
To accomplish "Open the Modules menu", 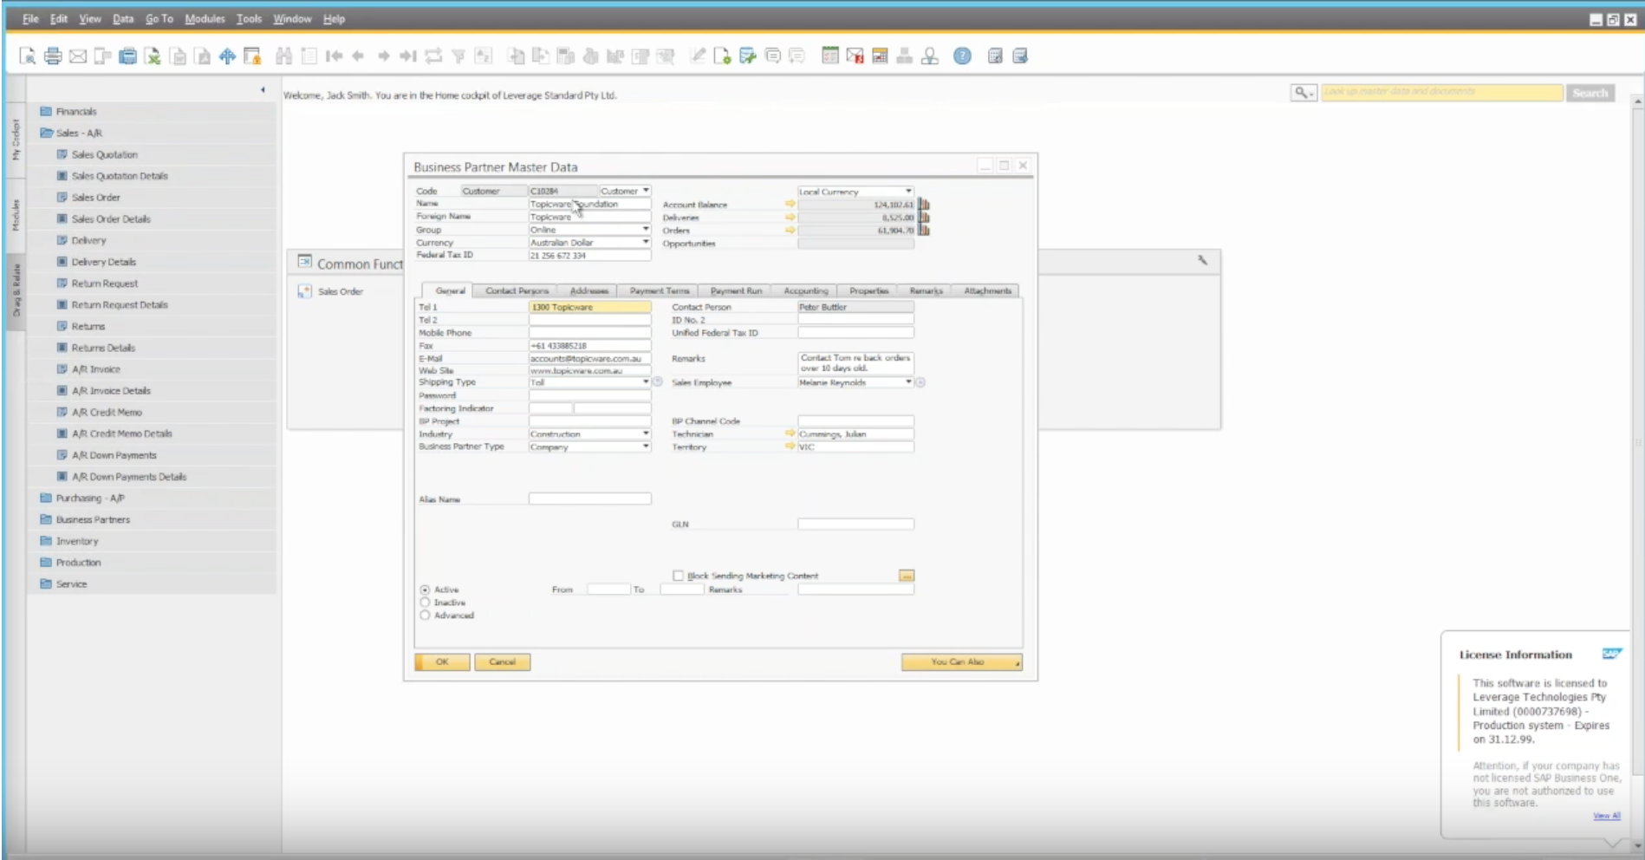I will [205, 18].
